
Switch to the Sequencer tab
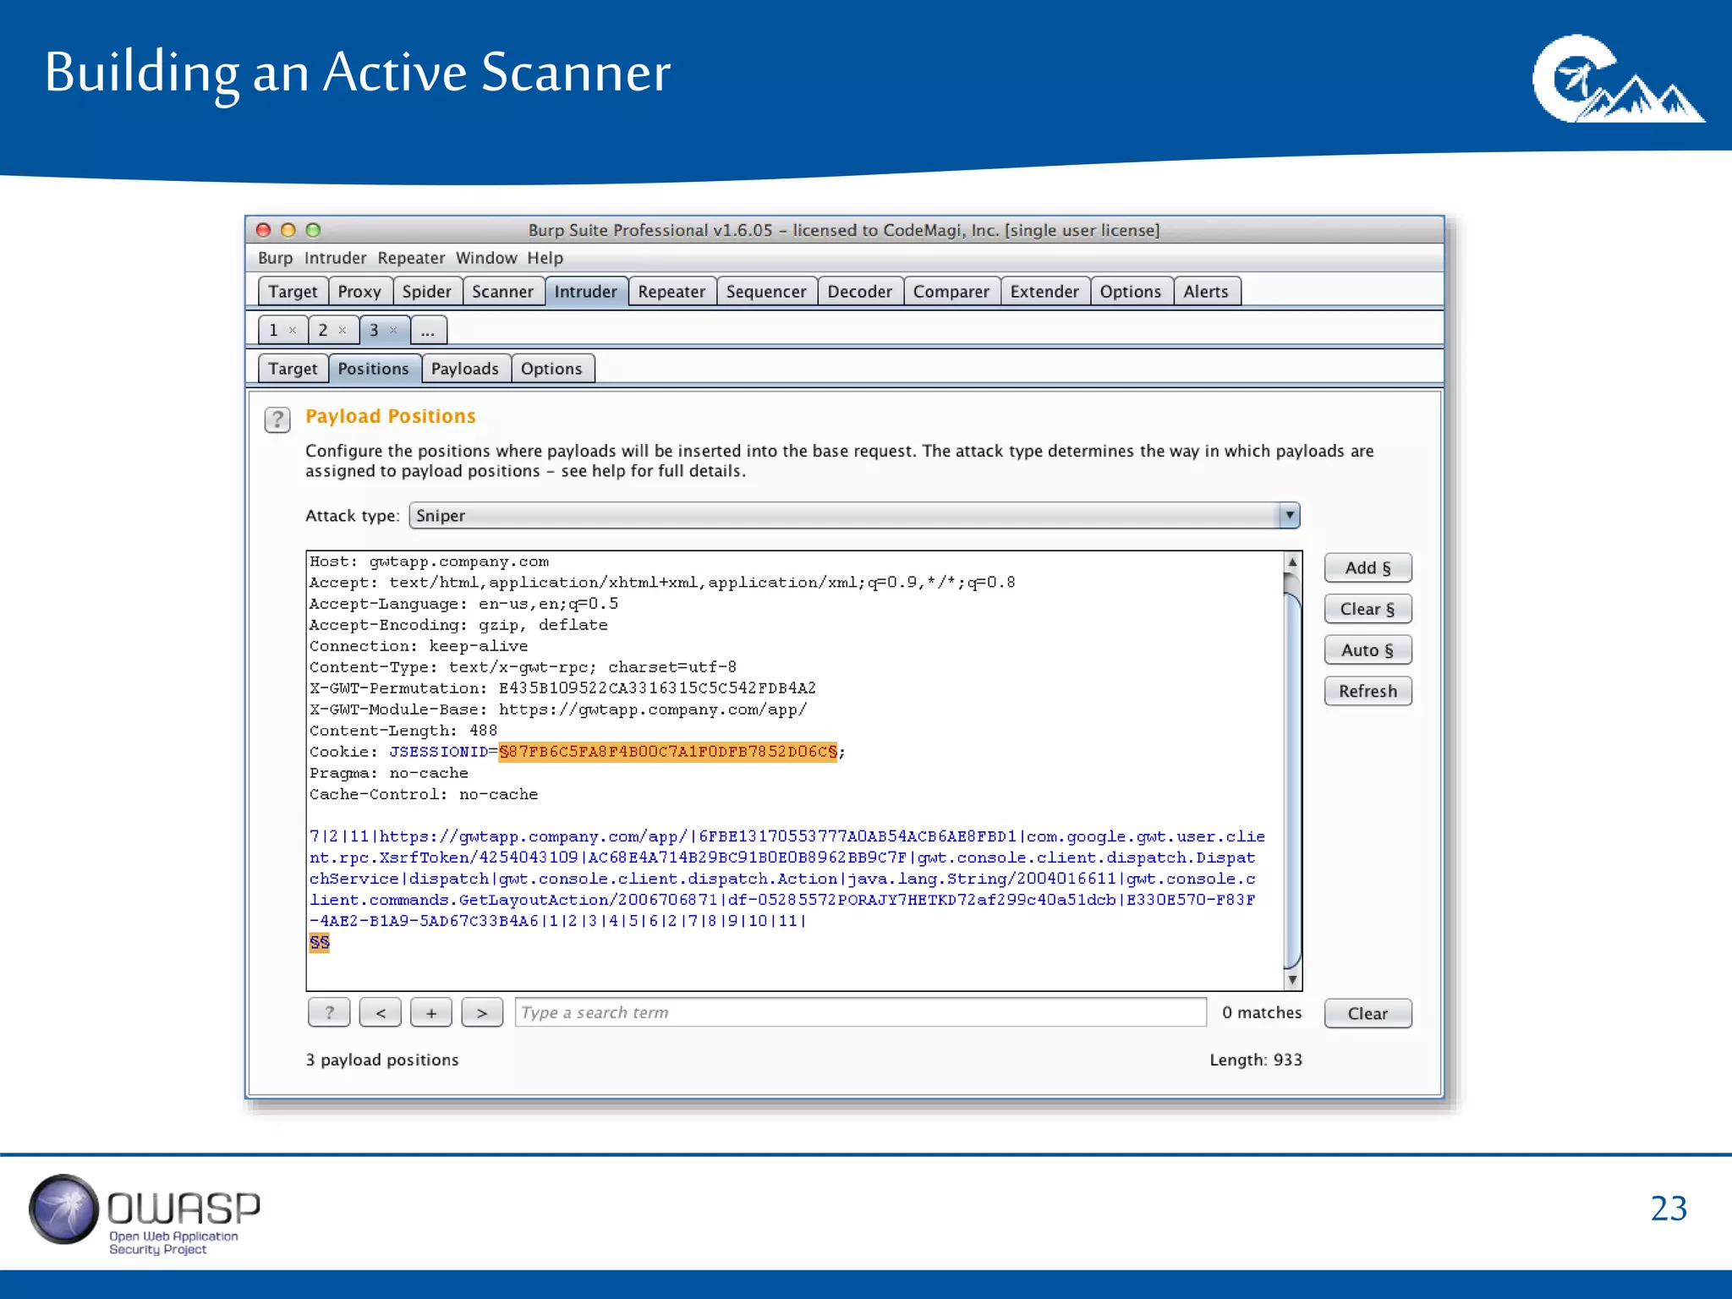click(x=766, y=292)
